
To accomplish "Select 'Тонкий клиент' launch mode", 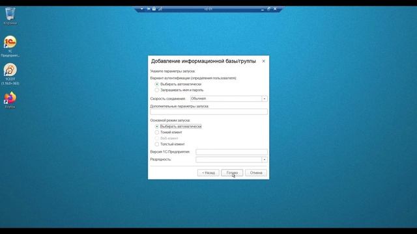I will tap(157, 132).
